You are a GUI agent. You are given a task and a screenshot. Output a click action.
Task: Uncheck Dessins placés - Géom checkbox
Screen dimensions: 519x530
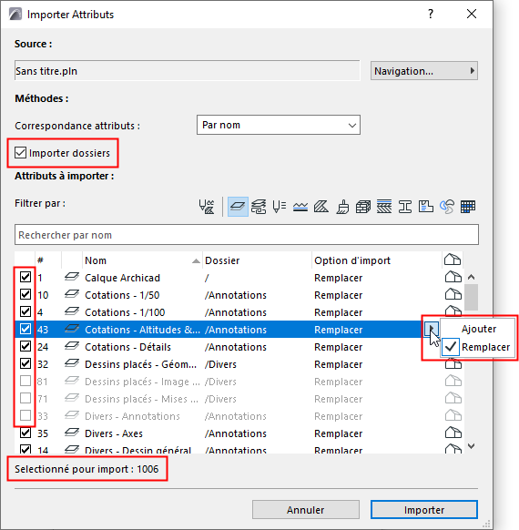[25, 363]
